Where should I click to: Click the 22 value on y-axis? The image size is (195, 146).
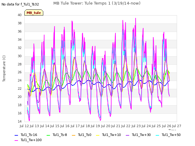click(19, 89)
